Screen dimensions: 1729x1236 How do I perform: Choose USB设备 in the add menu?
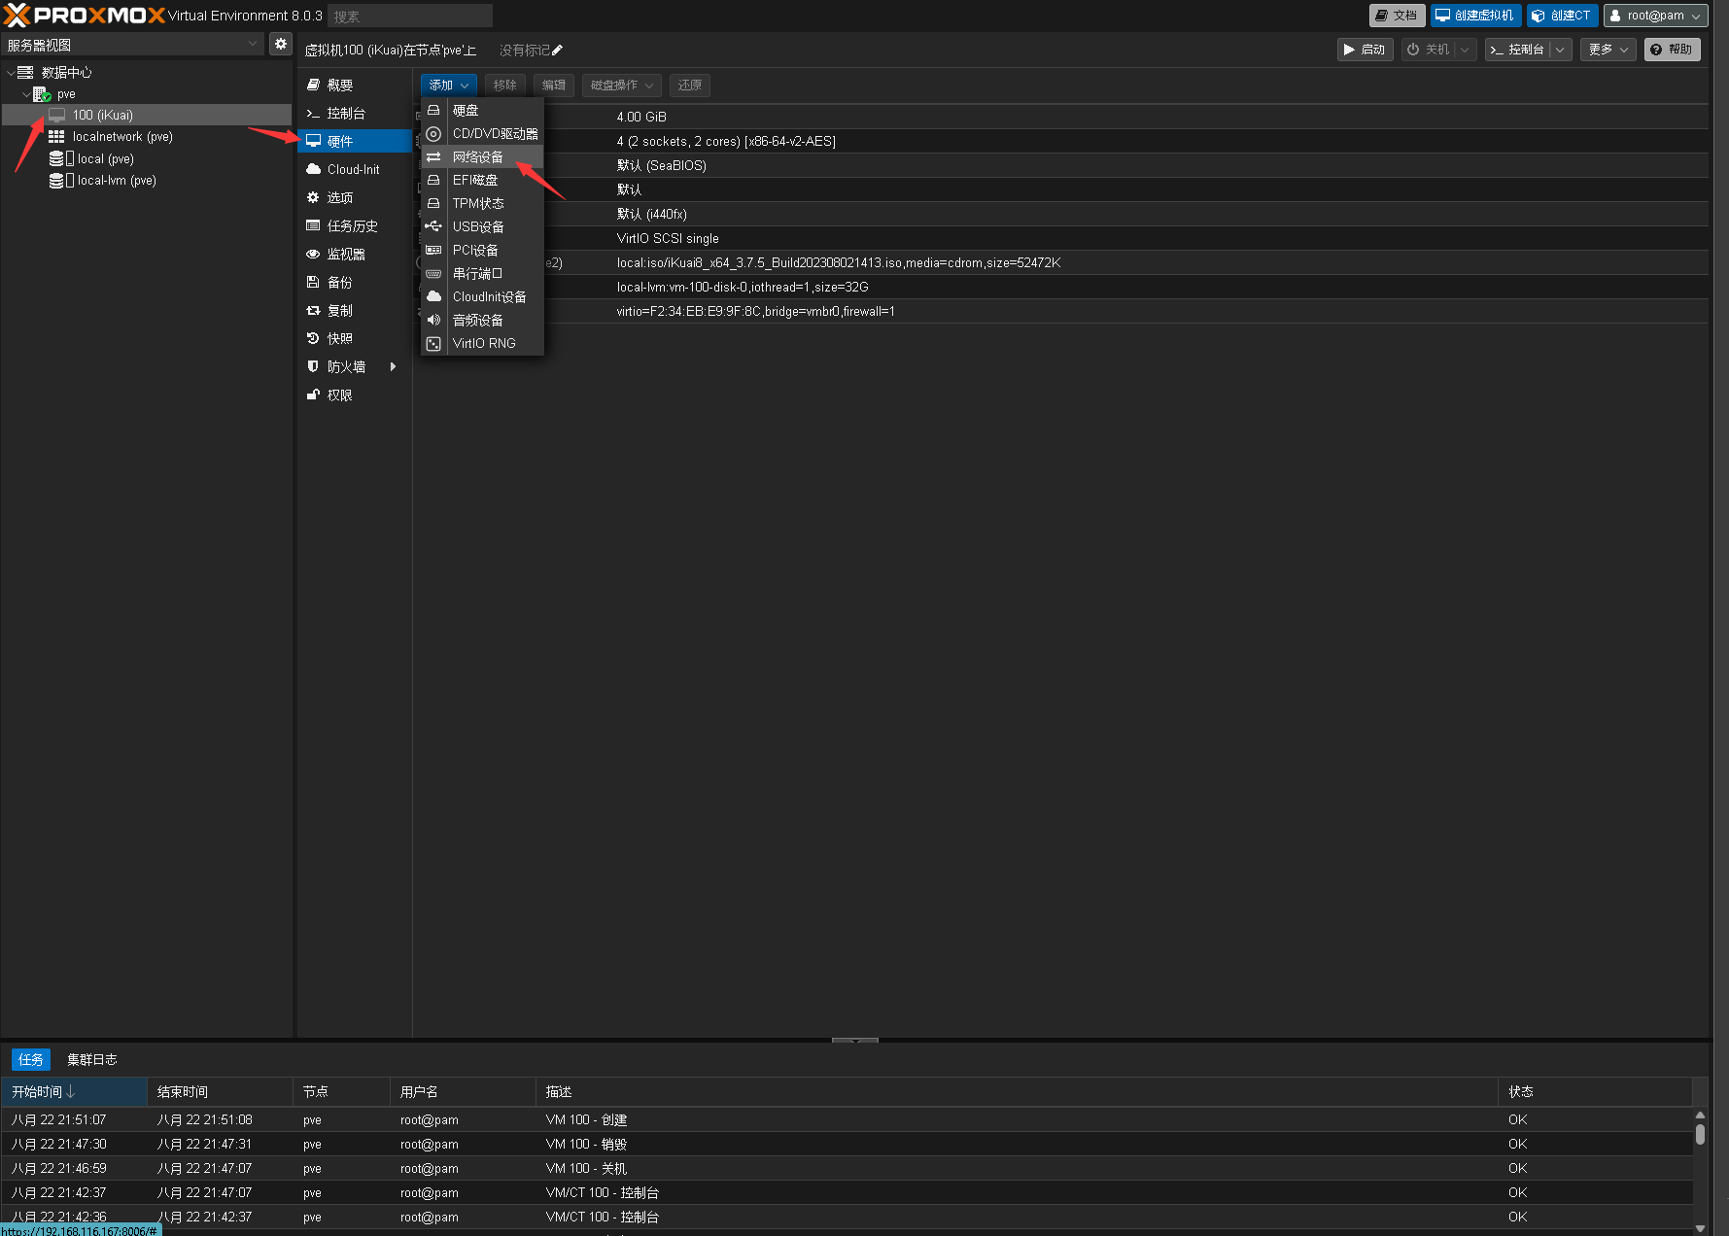click(x=478, y=227)
